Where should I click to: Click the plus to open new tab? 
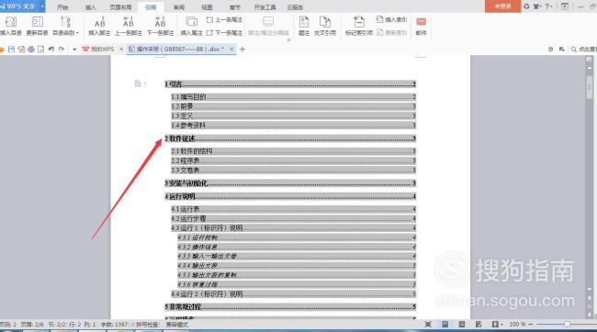242,49
